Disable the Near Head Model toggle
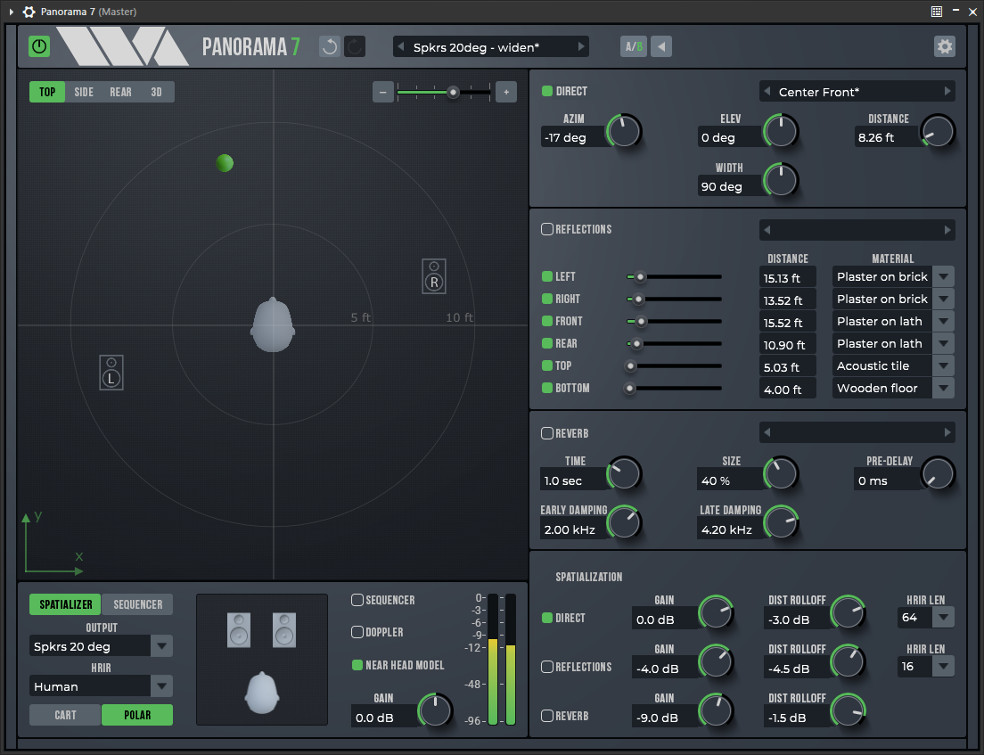This screenshot has width=984, height=755. point(357,665)
